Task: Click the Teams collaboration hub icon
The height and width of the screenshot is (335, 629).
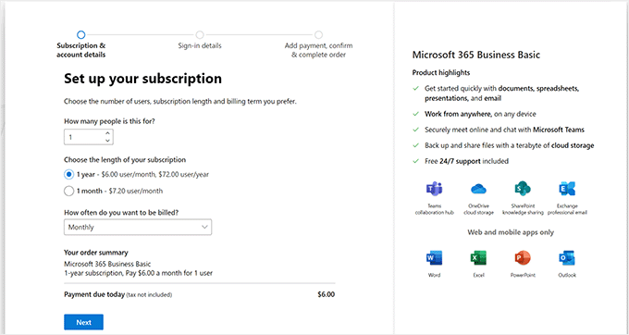Action: pyautogui.click(x=435, y=189)
